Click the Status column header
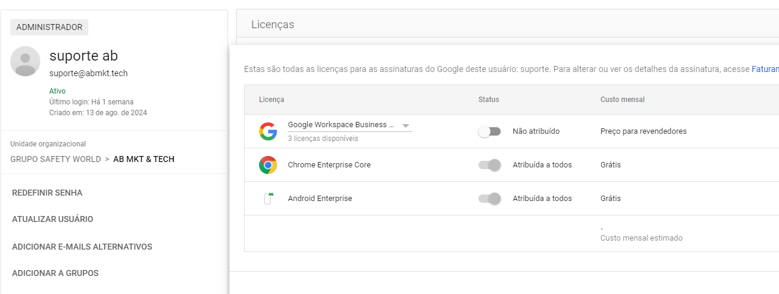The height and width of the screenshot is (294, 779). 489,100
